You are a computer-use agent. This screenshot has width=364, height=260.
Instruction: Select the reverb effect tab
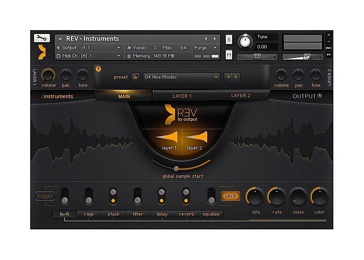187,214
